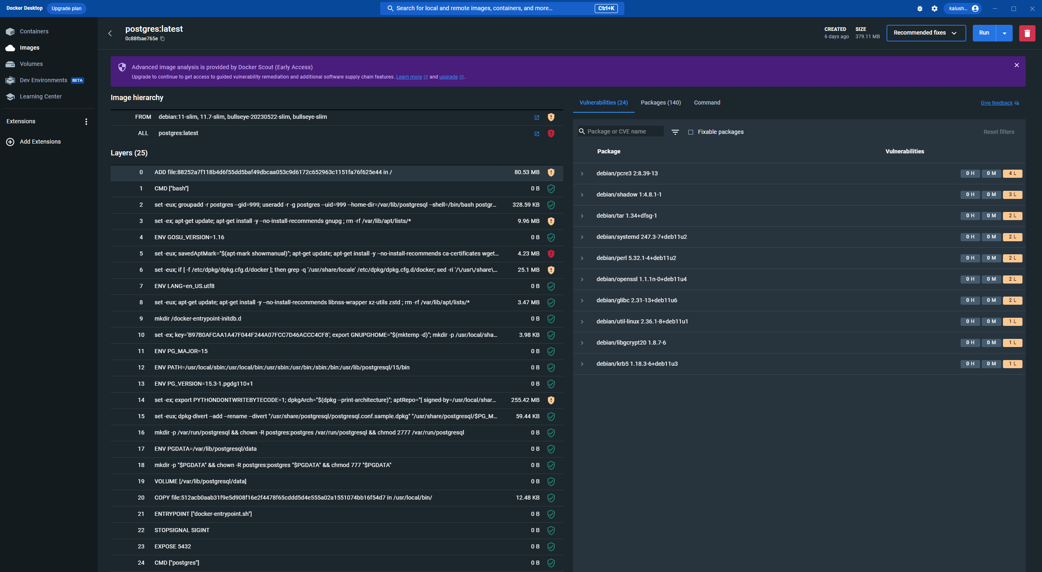Screen dimensions: 1042x572
Task: Click the Learn more link in banner
Action: [x=409, y=77]
